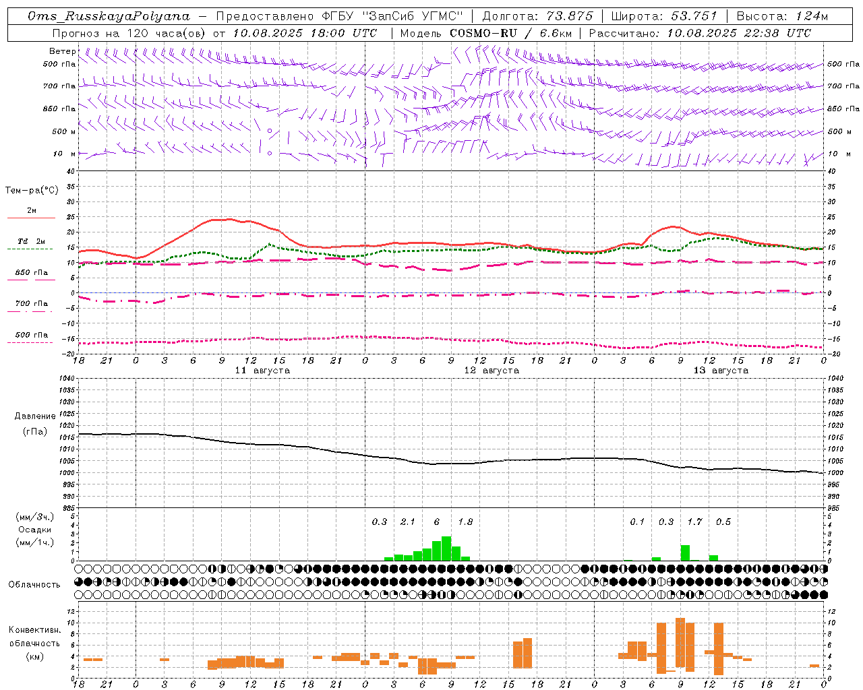The height and width of the screenshot is (690, 863).
Task: Click the '12 августа' date label
Action: pos(492,371)
